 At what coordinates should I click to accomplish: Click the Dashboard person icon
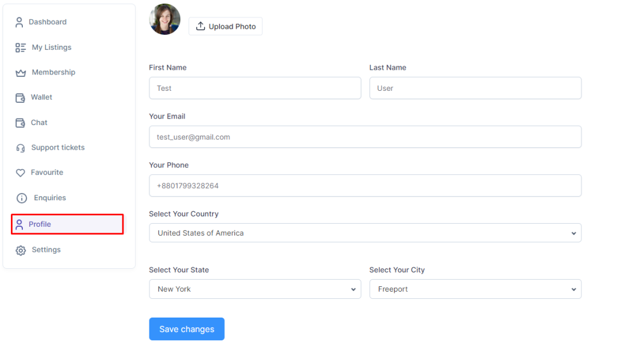click(19, 22)
